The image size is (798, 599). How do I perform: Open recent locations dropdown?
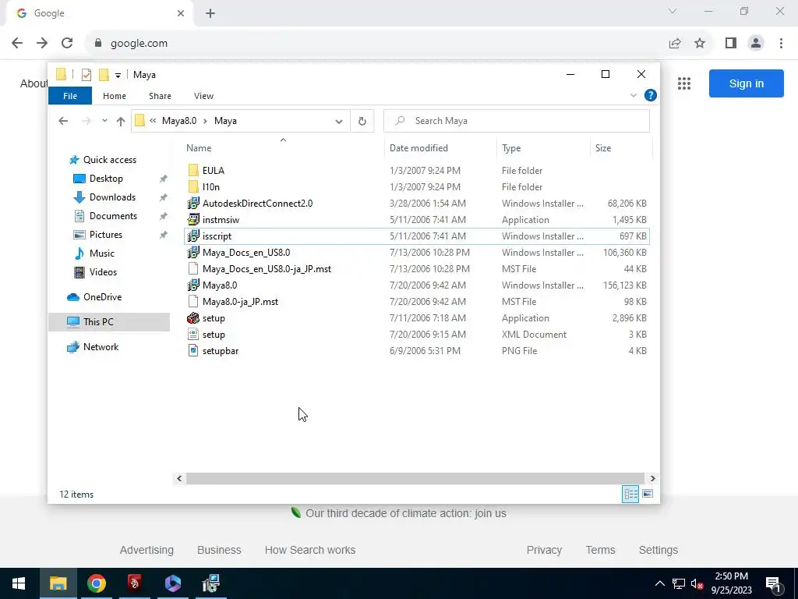point(104,121)
